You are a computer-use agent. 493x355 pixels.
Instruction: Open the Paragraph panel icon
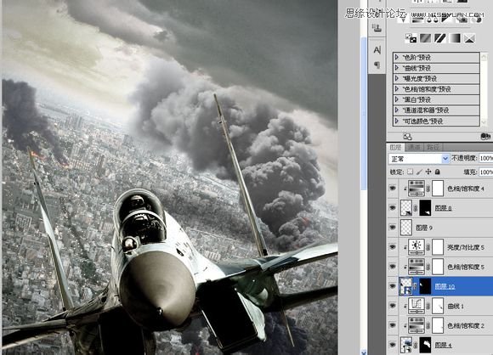[x=377, y=65]
